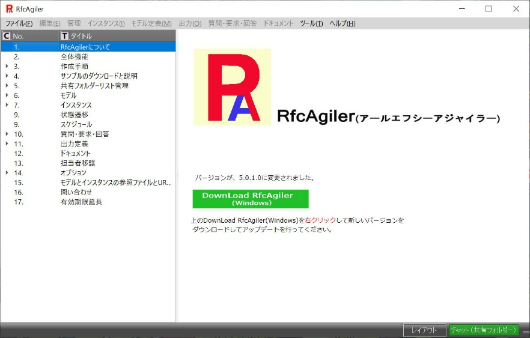This screenshot has height=338, width=530.
Task: Click the T icon in タイトル column header
Action: [x=64, y=36]
